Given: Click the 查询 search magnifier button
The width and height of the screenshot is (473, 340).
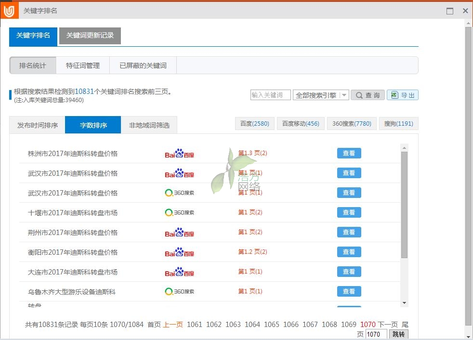Looking at the screenshot, I should [368, 95].
